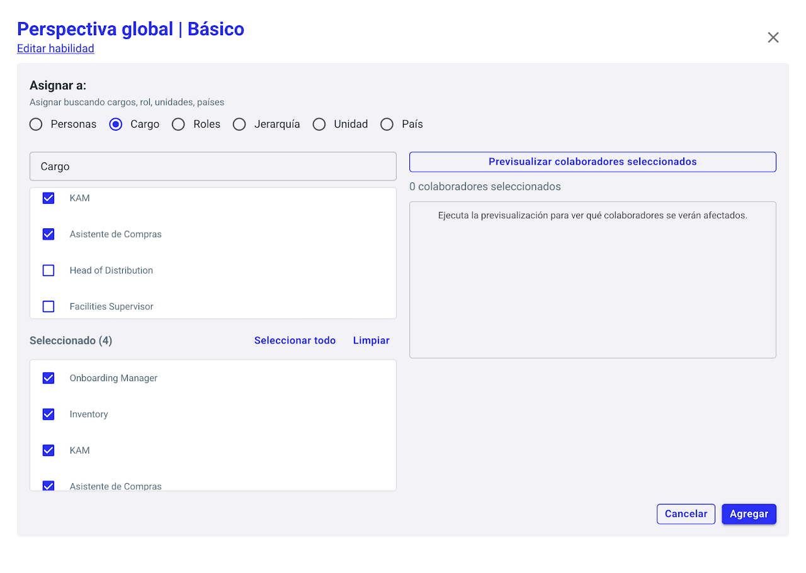Select the Cargo radio button

tap(116, 125)
